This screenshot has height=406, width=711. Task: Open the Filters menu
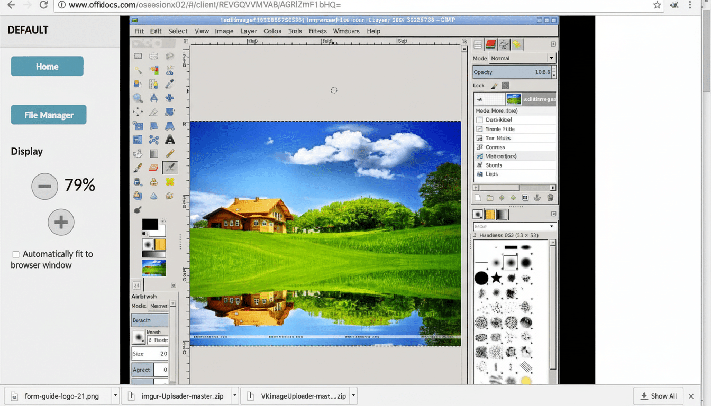click(317, 31)
